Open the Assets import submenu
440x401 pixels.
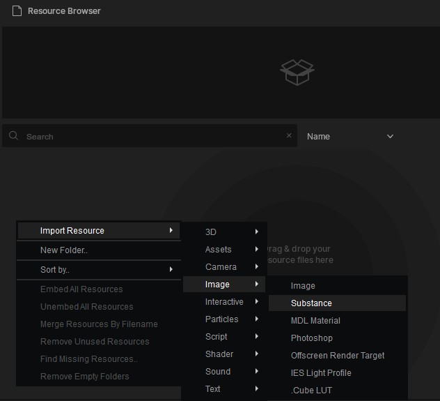[x=224, y=250]
